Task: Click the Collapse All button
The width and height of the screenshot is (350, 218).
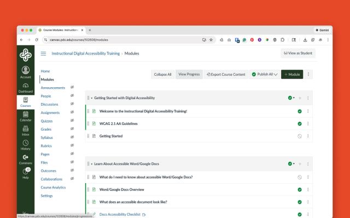Action: [x=162, y=74]
